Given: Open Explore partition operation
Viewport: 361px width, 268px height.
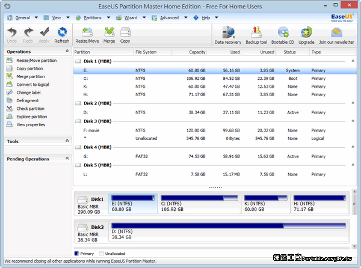Looking at the screenshot, I should point(31,117).
